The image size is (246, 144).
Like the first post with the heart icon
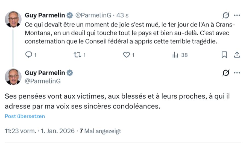(126, 55)
